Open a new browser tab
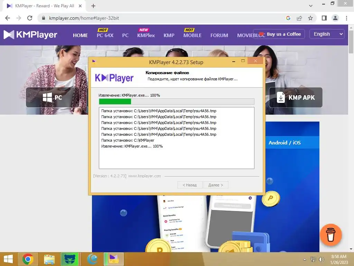The height and width of the screenshot is (266, 354). tap(93, 6)
